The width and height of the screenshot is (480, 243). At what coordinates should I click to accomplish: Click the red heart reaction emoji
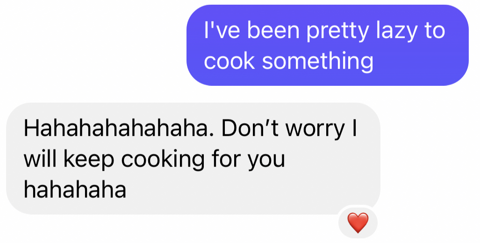[358, 223]
